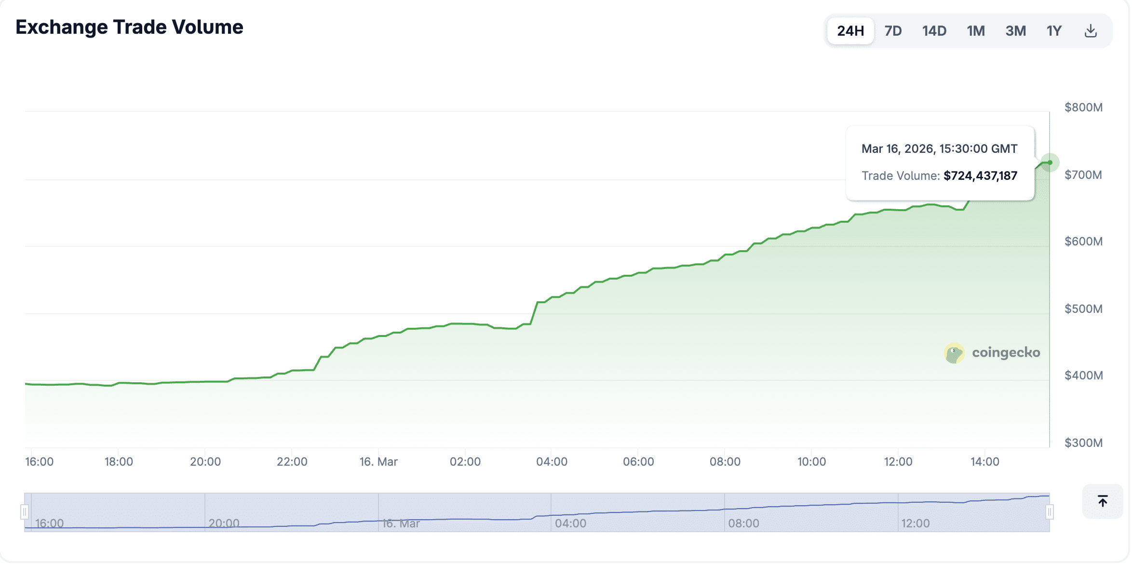Click the $800M y-axis label
The image size is (1132, 564).
pos(1083,107)
